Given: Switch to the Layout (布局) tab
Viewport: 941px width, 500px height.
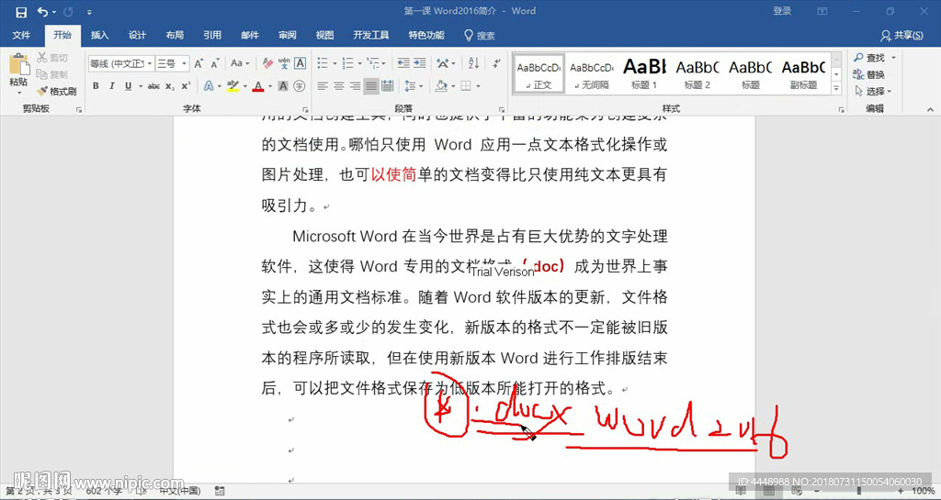Looking at the screenshot, I should [175, 36].
